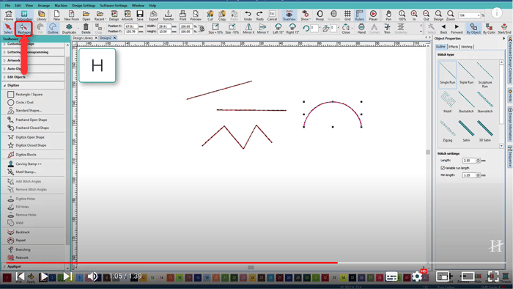
Task: Open the Software Settings menu
Action: coord(114,6)
